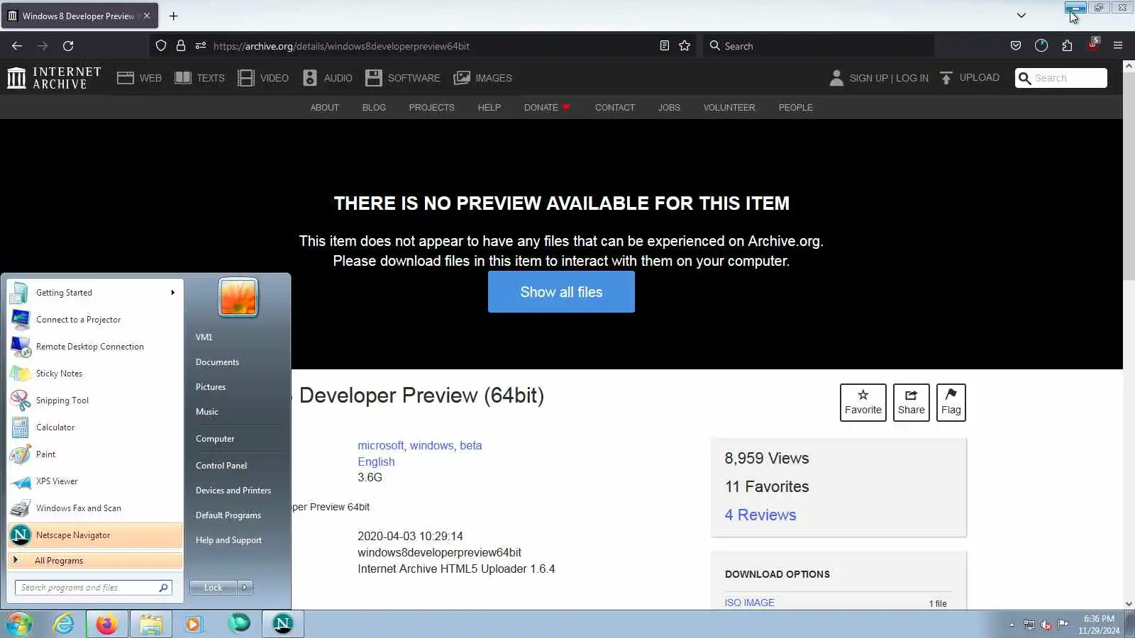The height and width of the screenshot is (638, 1135).
Task: Open the extensions puzzle icon
Action: click(1067, 46)
